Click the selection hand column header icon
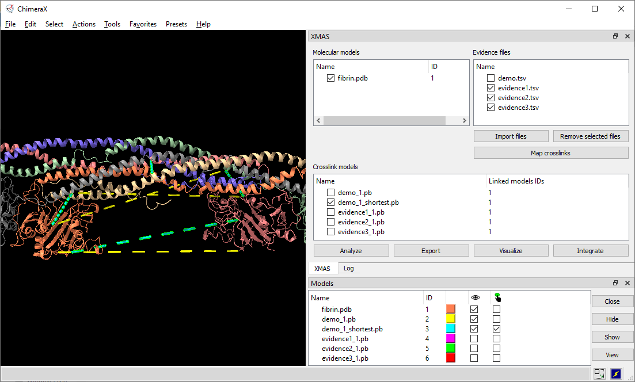The height and width of the screenshot is (382, 635). [497, 297]
